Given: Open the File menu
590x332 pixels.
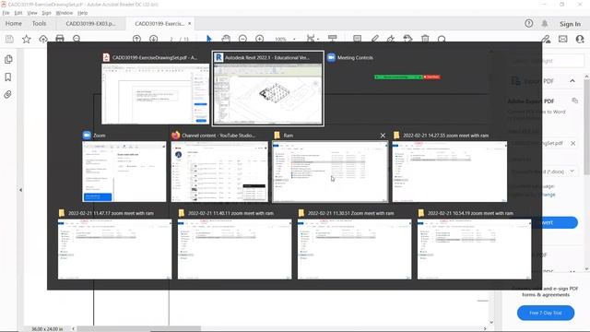Looking at the screenshot, I should coord(6,13).
